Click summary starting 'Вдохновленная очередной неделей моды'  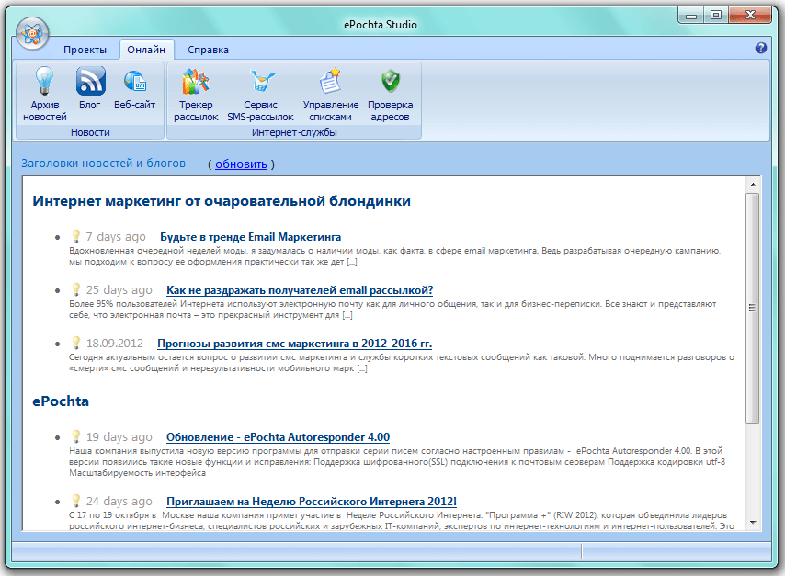click(394, 256)
